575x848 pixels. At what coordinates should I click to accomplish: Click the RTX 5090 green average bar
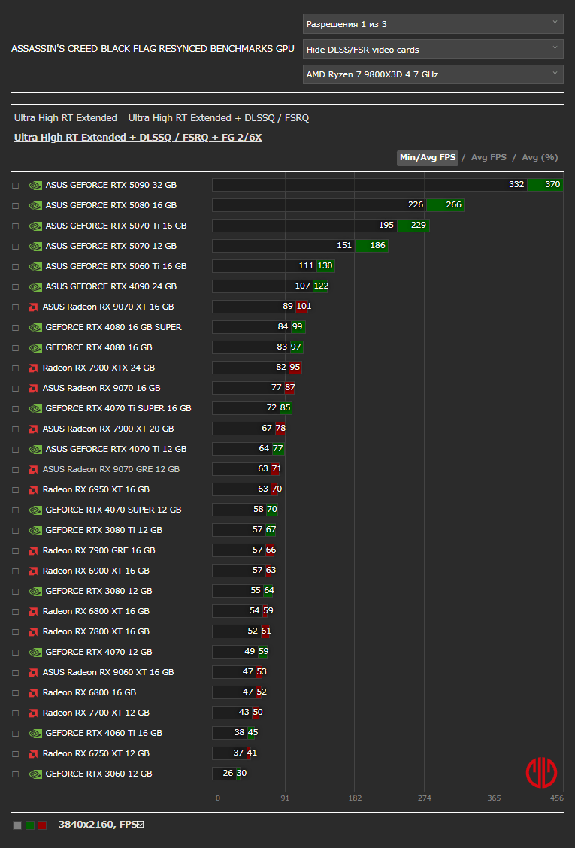tap(545, 185)
